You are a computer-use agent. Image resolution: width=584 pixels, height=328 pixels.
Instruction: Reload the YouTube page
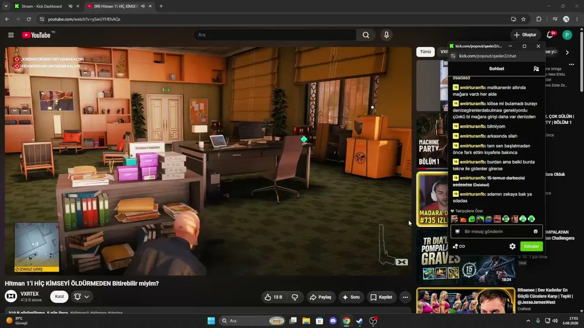click(x=29, y=19)
